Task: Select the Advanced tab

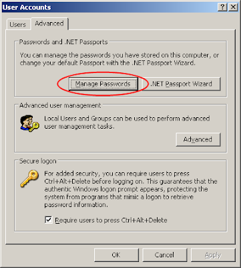Action: (49, 23)
